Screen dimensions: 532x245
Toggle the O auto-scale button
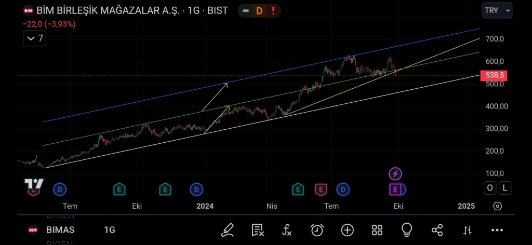(490, 188)
